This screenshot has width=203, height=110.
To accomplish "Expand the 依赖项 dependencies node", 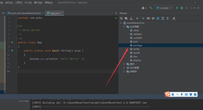I will point(124,71).
